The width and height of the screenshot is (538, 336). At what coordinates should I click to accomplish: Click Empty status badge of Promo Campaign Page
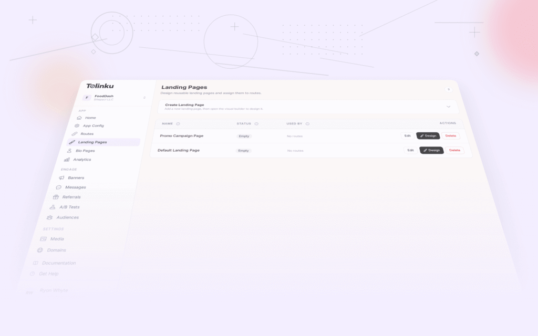click(x=244, y=136)
